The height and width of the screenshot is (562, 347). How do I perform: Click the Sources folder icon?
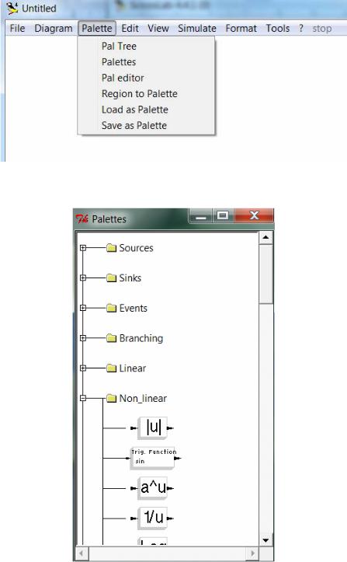[111, 248]
